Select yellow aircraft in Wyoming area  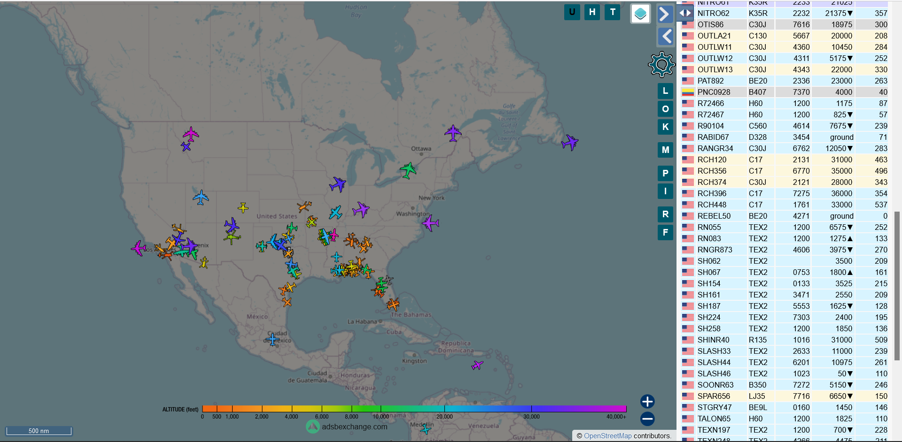click(x=243, y=207)
